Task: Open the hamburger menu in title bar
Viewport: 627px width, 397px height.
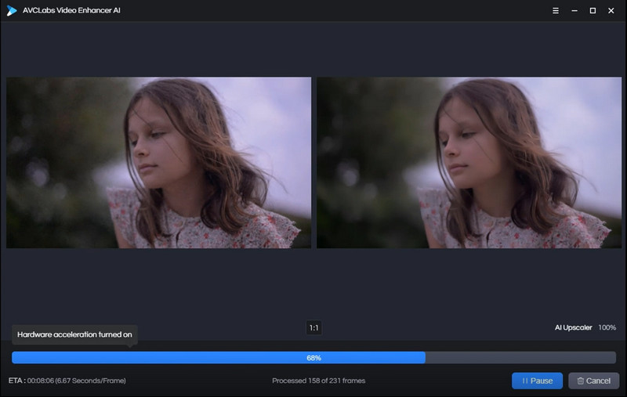Action: (x=556, y=11)
